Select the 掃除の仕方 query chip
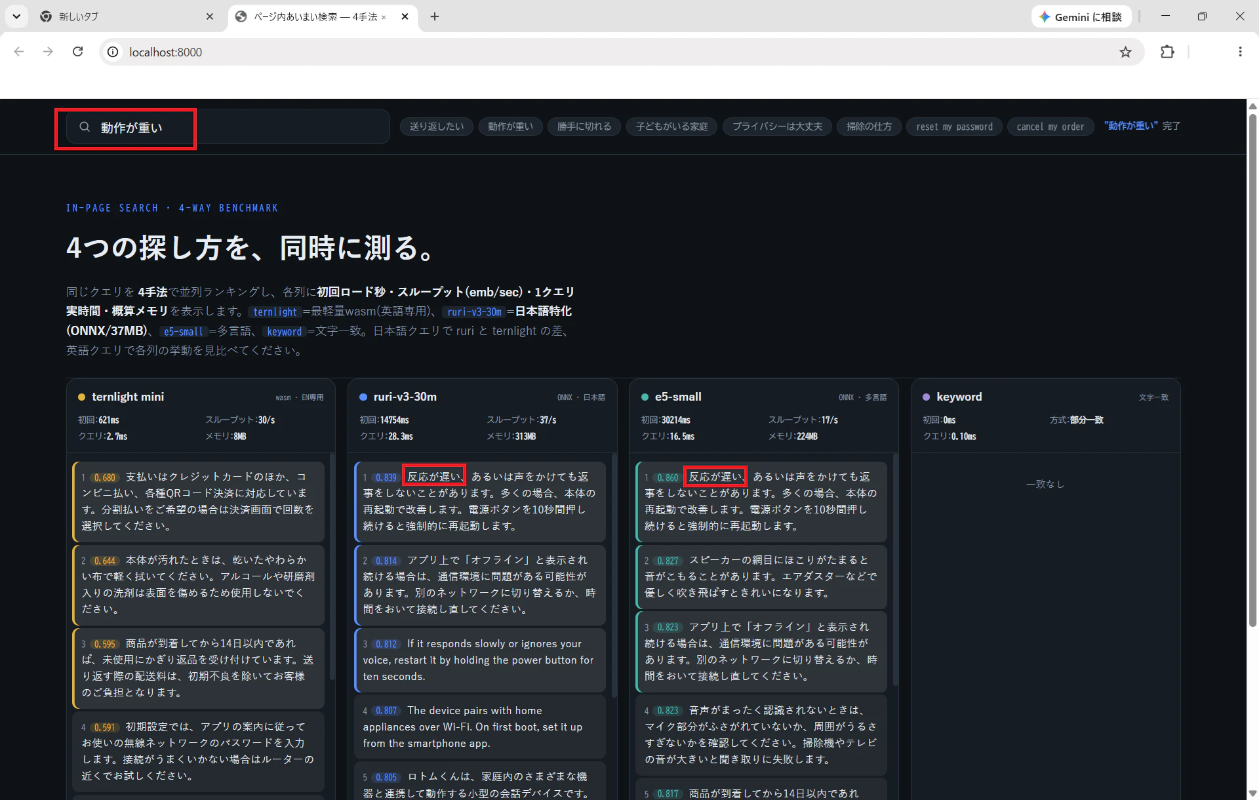Image resolution: width=1259 pixels, height=800 pixels. [869, 127]
